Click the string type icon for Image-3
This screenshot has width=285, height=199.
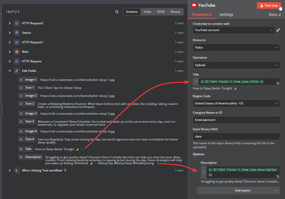(x=21, y=113)
